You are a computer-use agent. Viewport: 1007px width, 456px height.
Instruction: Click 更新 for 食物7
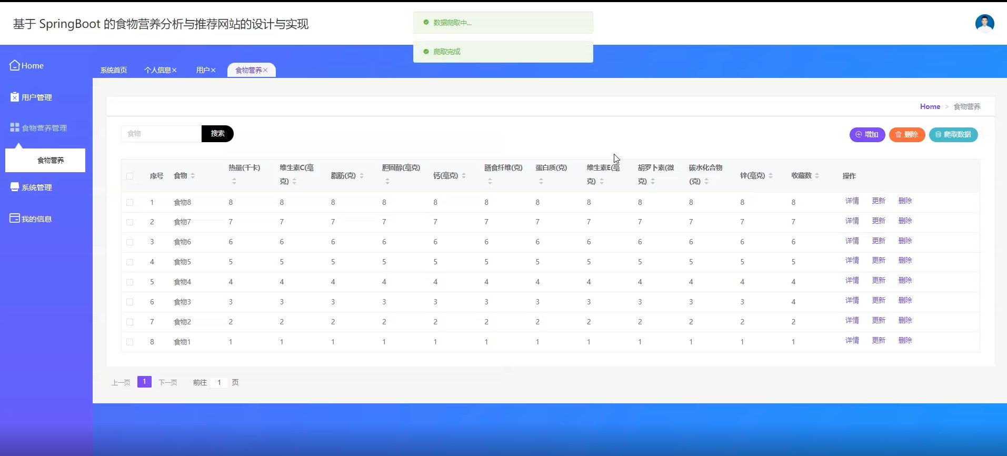tap(879, 221)
